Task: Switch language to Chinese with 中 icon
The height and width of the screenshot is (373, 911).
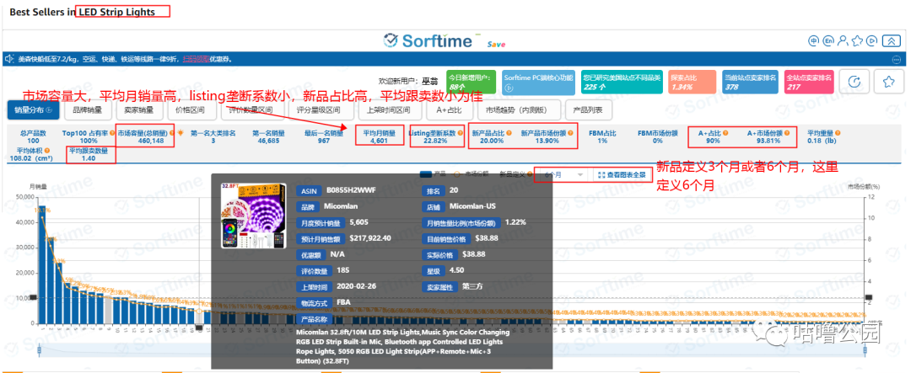Action: 813,41
